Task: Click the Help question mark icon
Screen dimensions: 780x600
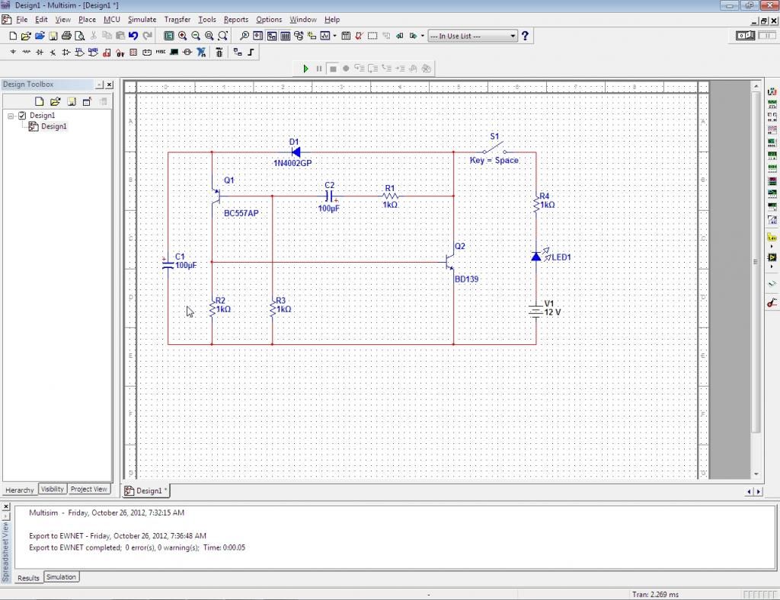Action: [525, 36]
